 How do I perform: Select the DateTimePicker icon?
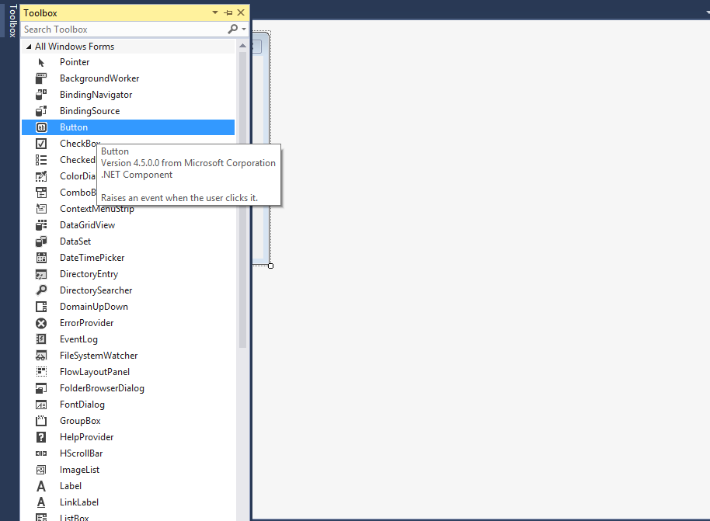tap(41, 258)
